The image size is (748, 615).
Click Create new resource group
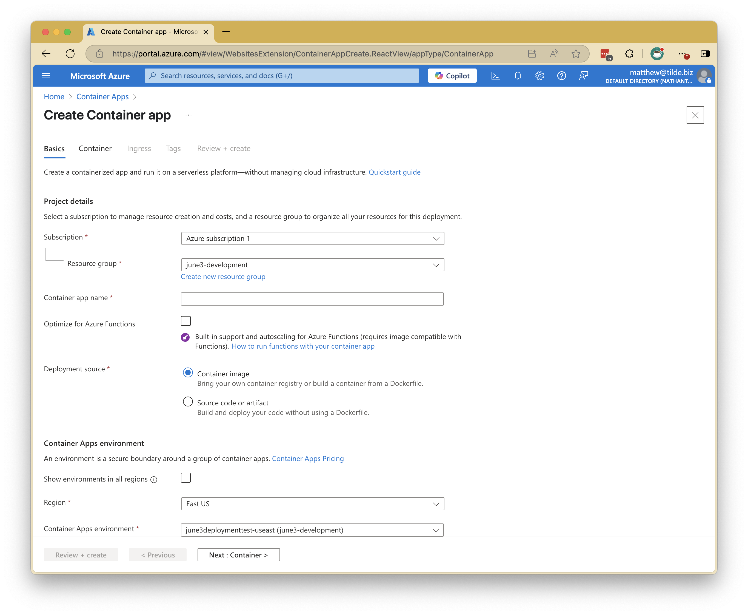click(x=223, y=277)
